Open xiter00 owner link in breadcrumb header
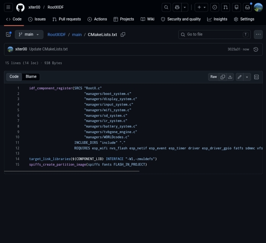Image resolution: width=266 pixels, height=243 pixels. (34, 7)
